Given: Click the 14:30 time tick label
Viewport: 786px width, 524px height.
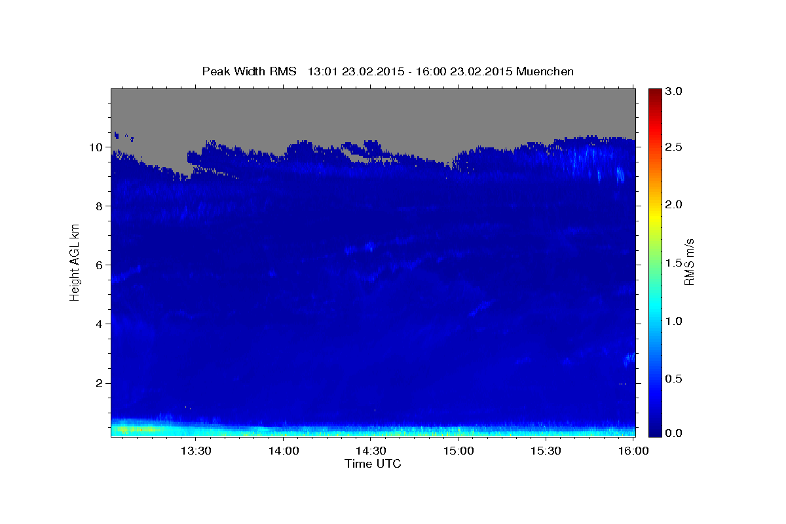Looking at the screenshot, I should coord(371,451).
